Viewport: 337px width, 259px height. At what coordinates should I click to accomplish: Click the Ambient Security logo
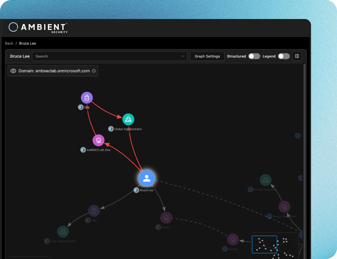click(38, 28)
